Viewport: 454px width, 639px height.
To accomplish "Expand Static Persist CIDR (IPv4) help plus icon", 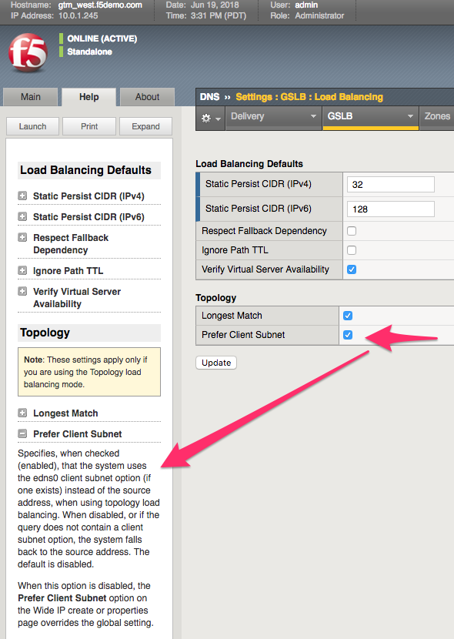I will (x=22, y=196).
